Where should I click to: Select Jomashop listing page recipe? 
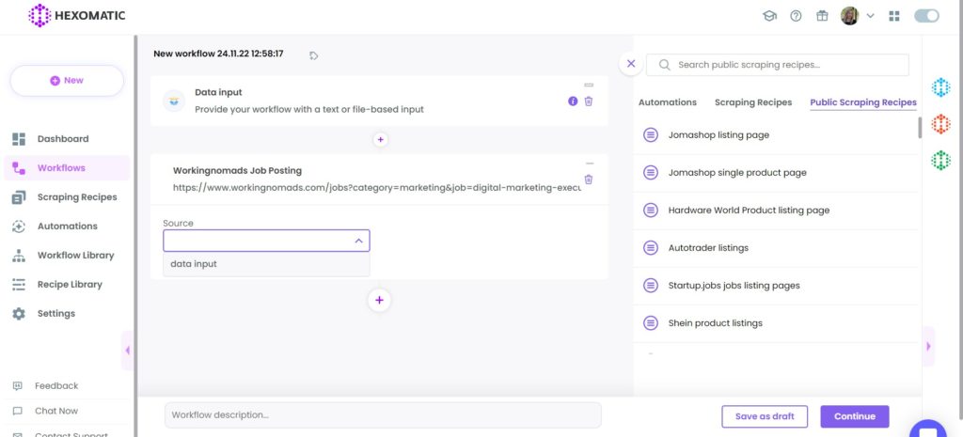(x=775, y=135)
